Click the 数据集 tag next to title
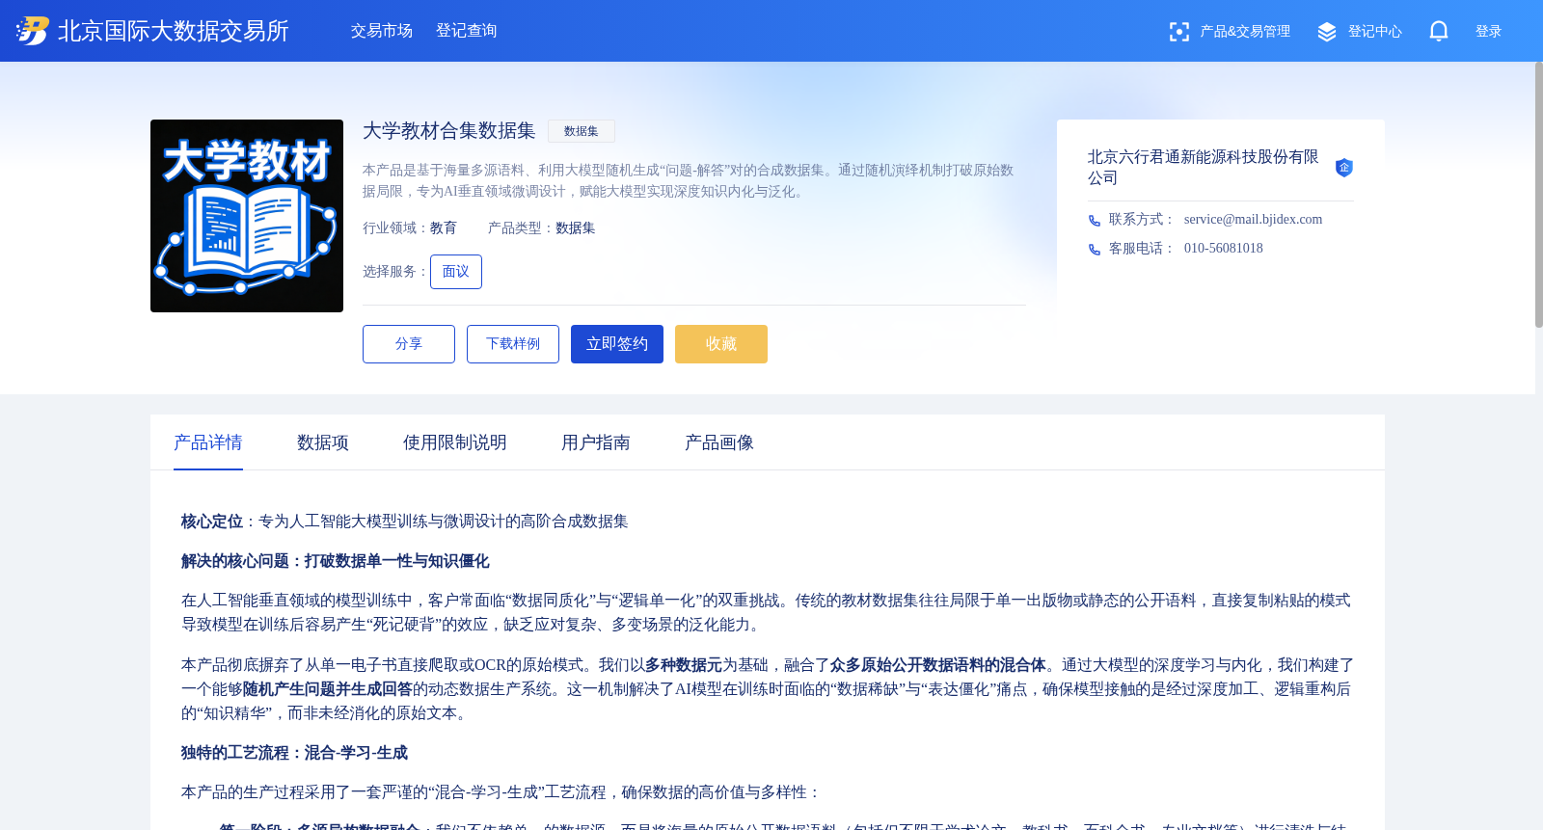The width and height of the screenshot is (1543, 830). [x=582, y=131]
